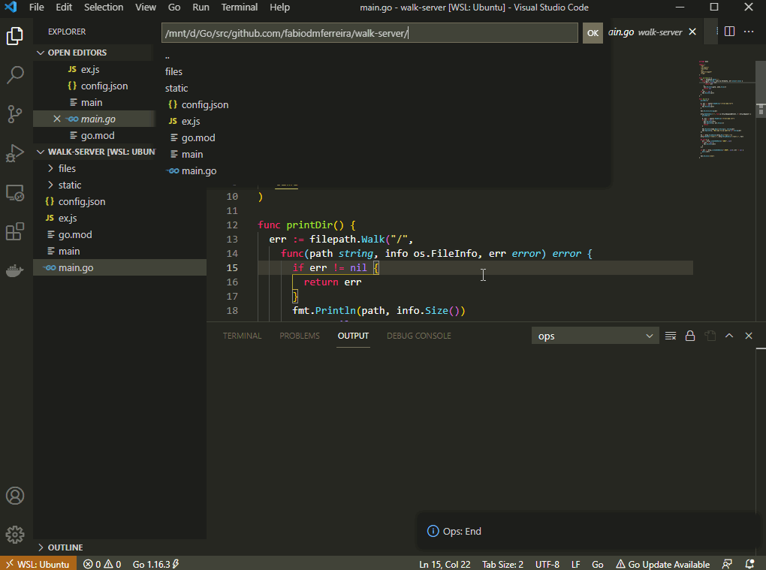Click the Go language mode status item

pyautogui.click(x=598, y=564)
